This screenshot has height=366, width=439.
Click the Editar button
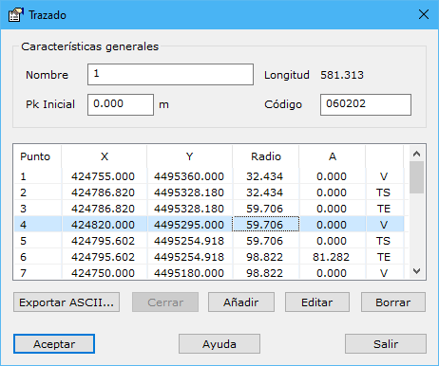click(x=317, y=302)
